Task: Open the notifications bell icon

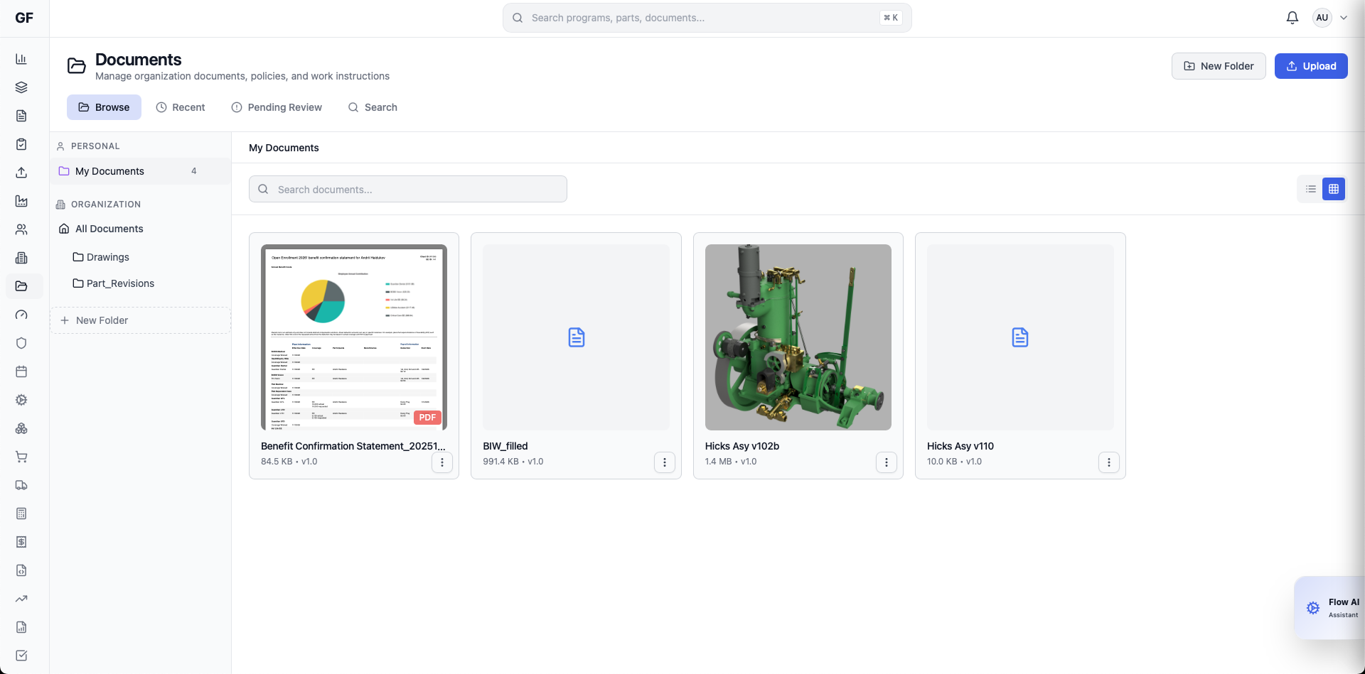Action: pos(1292,18)
